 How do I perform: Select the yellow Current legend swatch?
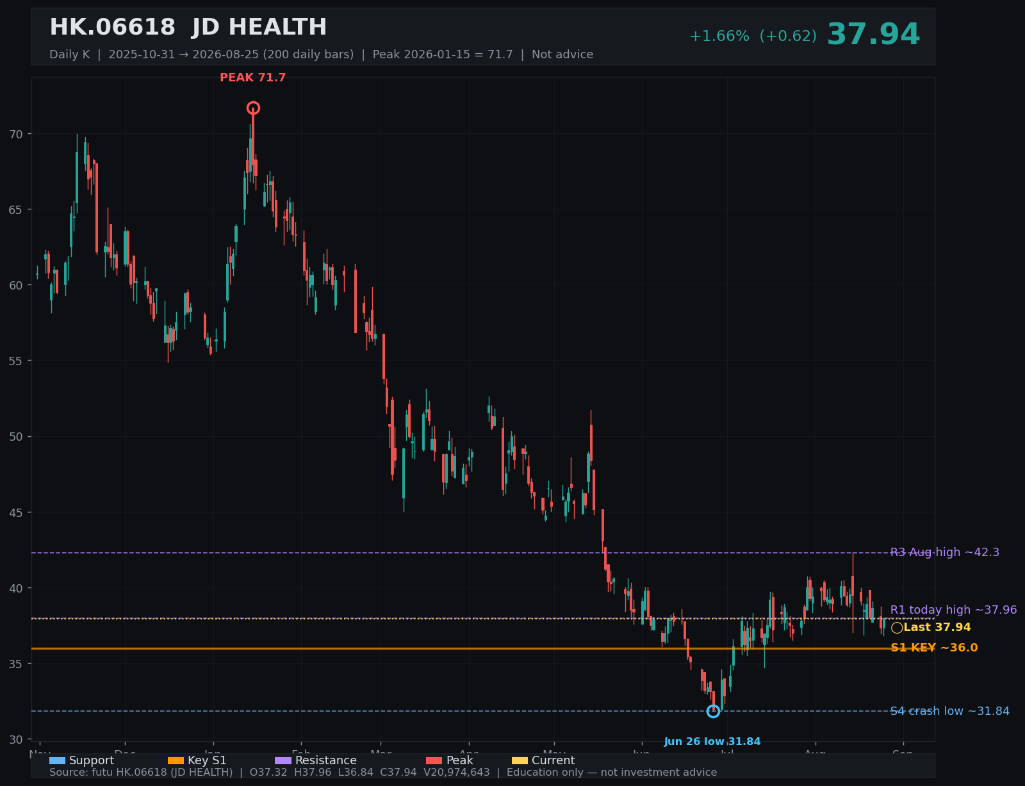pos(520,761)
